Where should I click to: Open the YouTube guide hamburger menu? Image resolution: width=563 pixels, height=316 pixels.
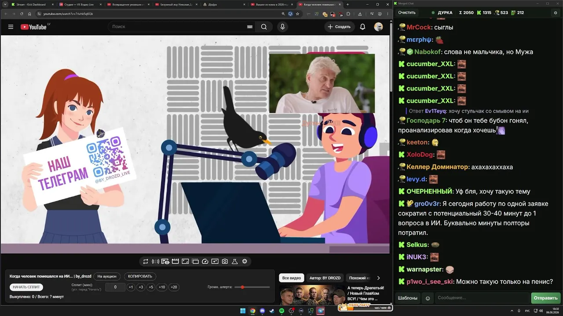11,27
